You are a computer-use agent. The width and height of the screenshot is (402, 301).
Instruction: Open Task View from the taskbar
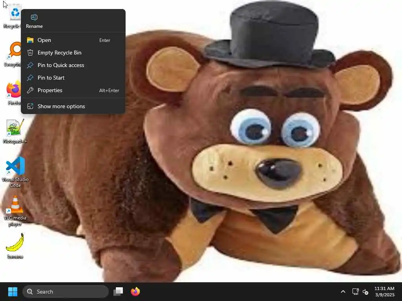pos(118,292)
